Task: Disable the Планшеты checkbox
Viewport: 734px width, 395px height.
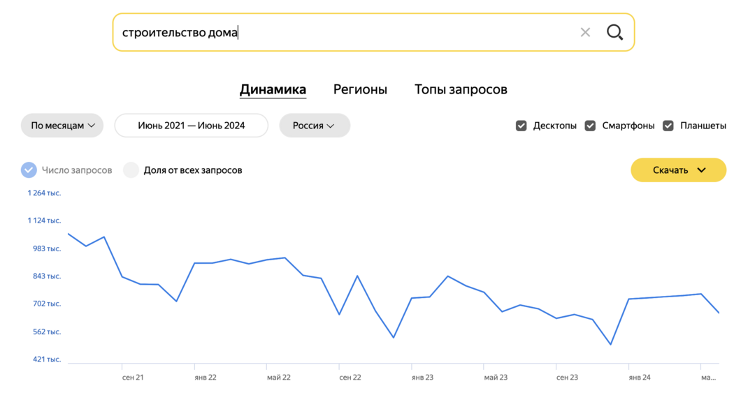Action: [x=668, y=126]
